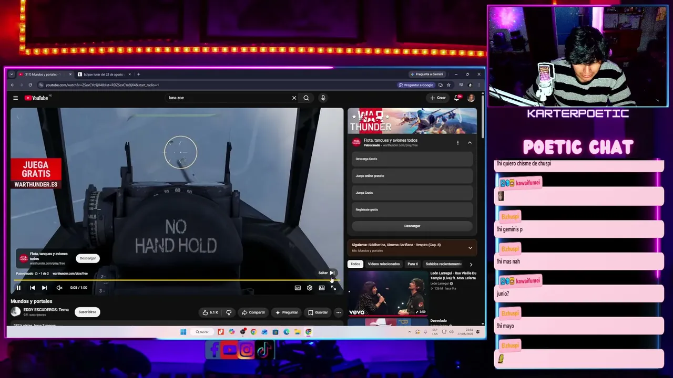Click the Descarga Gratis ad link
This screenshot has height=378, width=673.
coord(412,159)
